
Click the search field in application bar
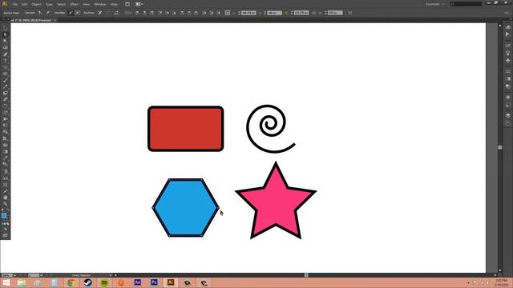click(x=466, y=4)
